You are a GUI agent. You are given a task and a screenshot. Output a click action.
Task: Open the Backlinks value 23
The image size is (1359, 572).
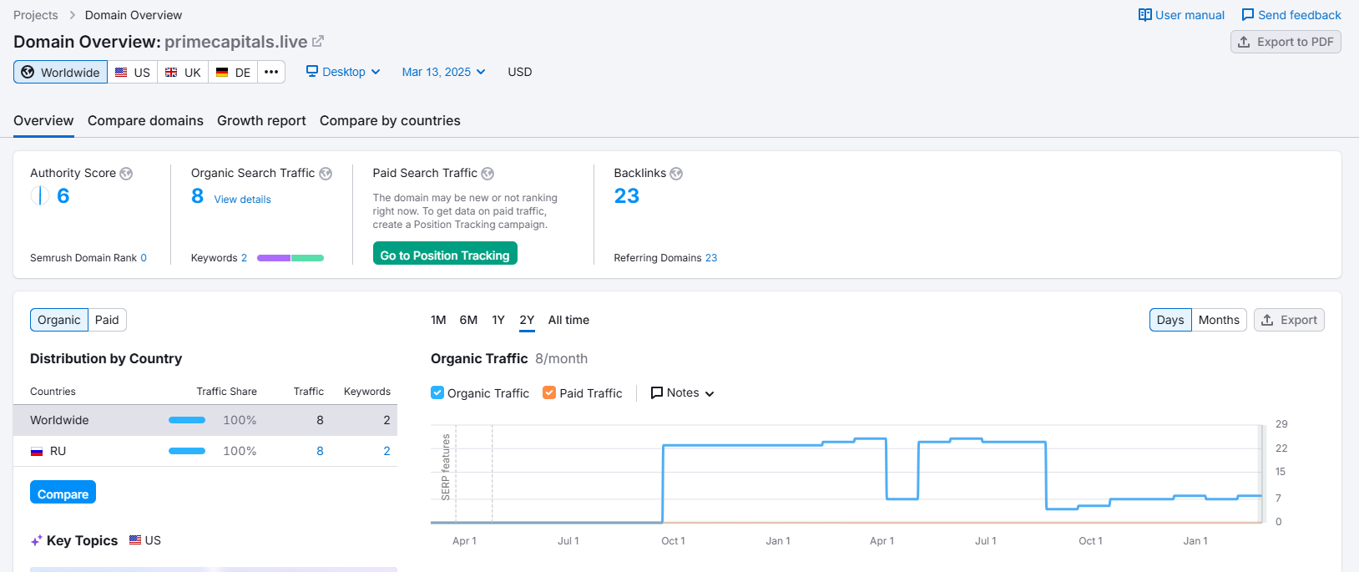(627, 195)
